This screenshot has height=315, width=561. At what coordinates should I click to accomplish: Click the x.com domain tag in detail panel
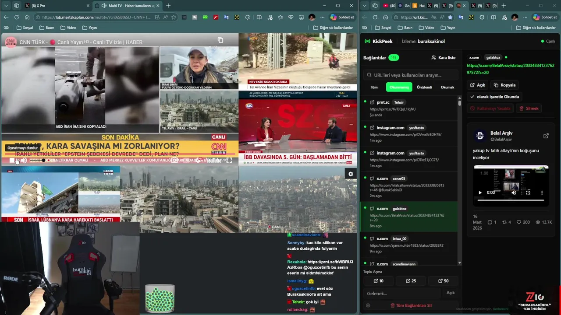[474, 57]
